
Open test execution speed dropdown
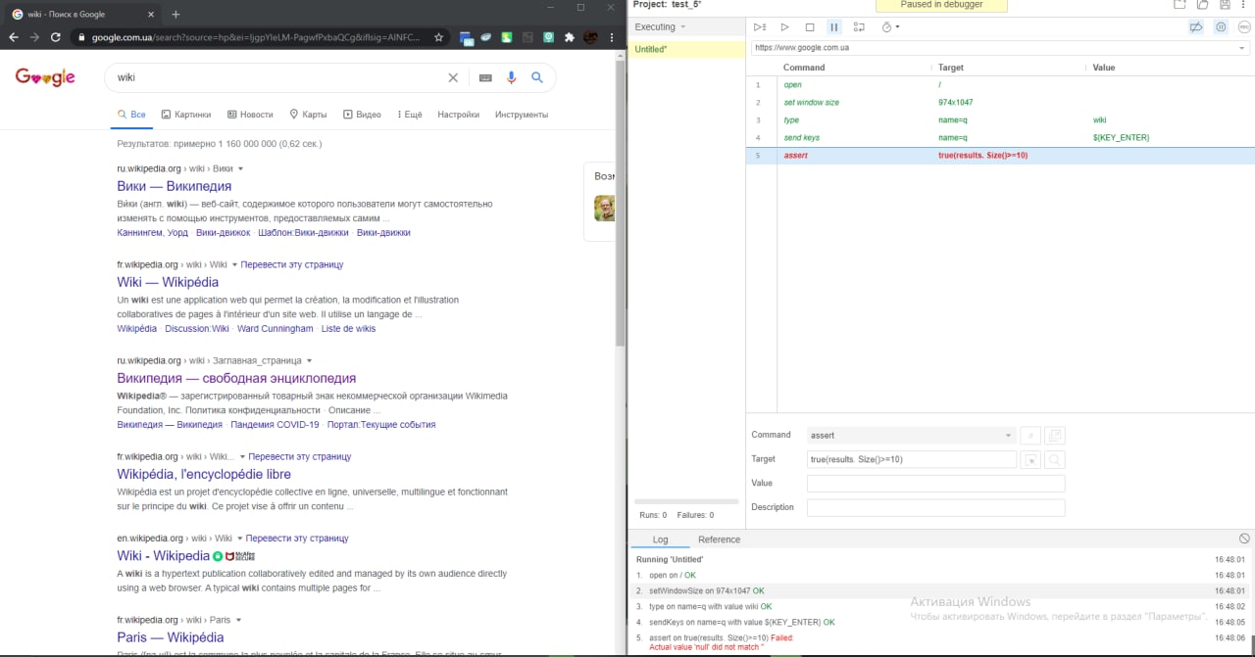coord(889,27)
